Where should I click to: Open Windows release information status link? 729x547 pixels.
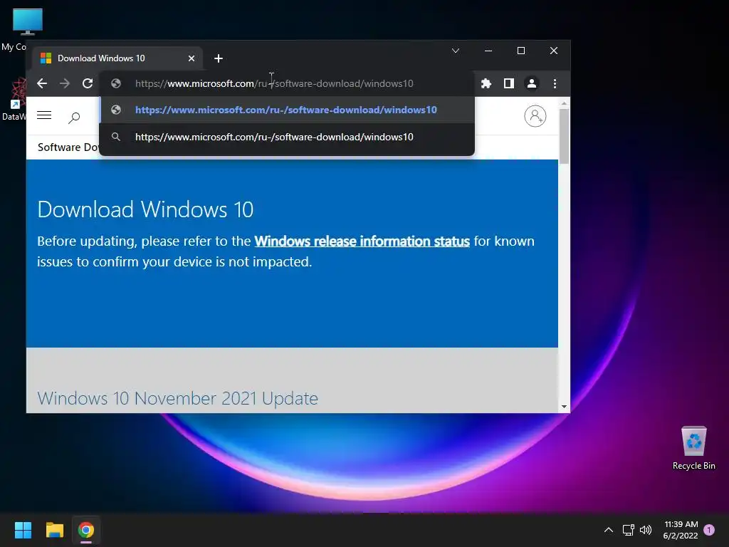[x=362, y=241]
